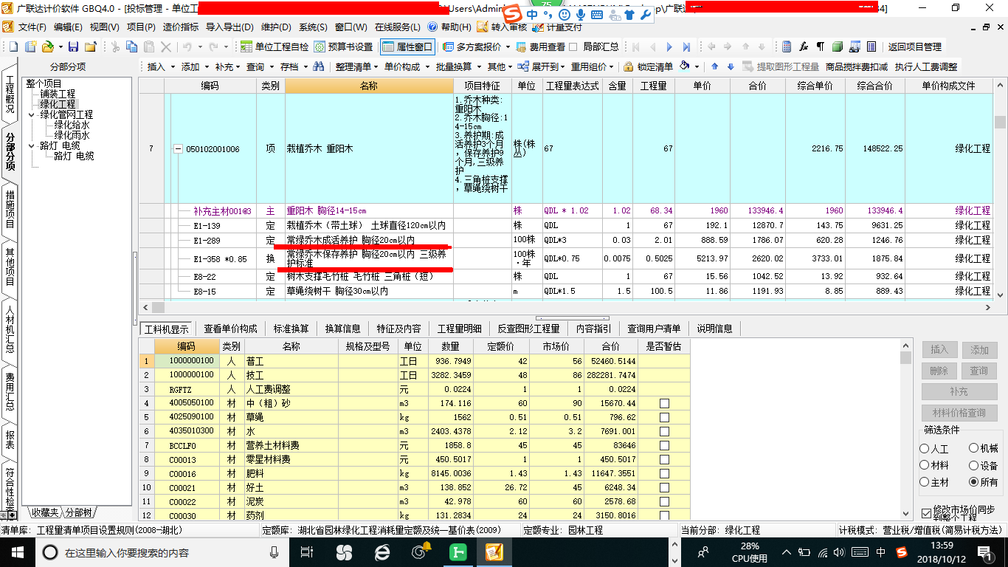Image resolution: width=1008 pixels, height=567 pixels.
Task: Switch to the 查看单价构成 tab
Action: [230, 329]
